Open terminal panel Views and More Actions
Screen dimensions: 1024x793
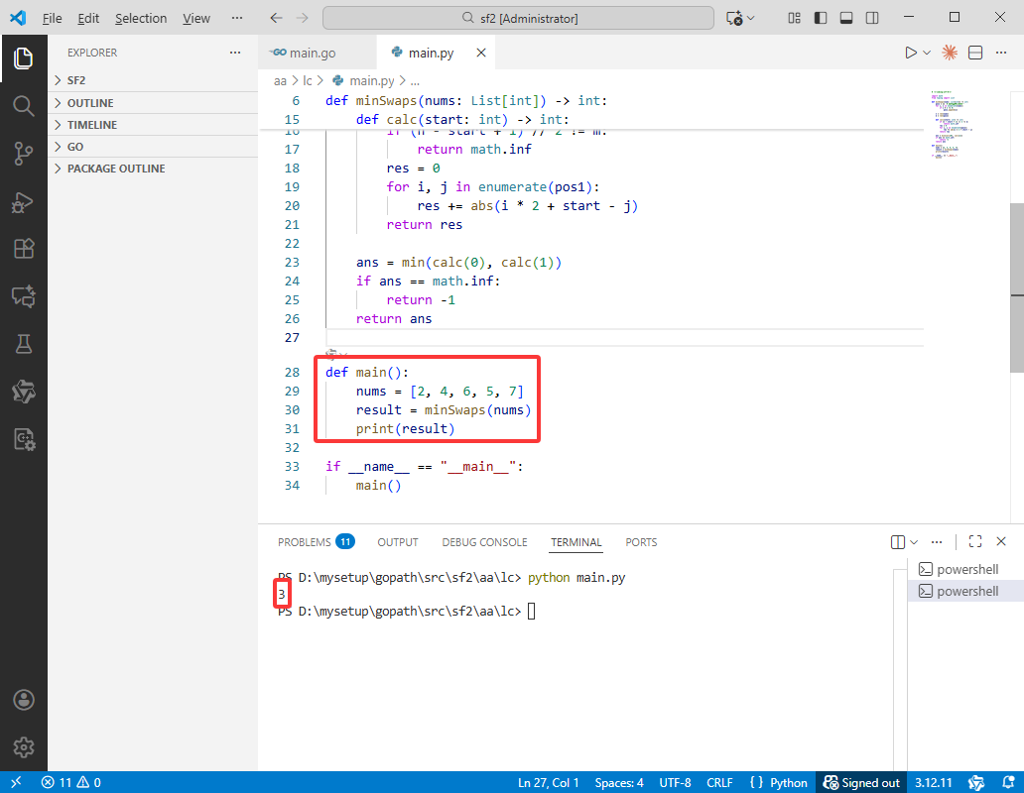click(x=937, y=542)
